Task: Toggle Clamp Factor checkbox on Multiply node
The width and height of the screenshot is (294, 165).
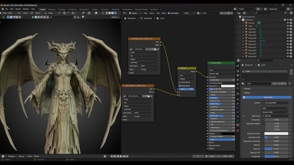Action: (180, 86)
